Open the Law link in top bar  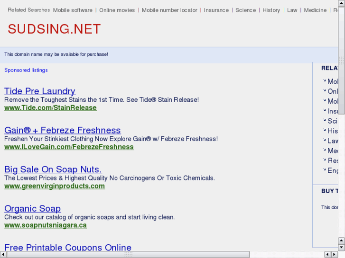(x=292, y=10)
